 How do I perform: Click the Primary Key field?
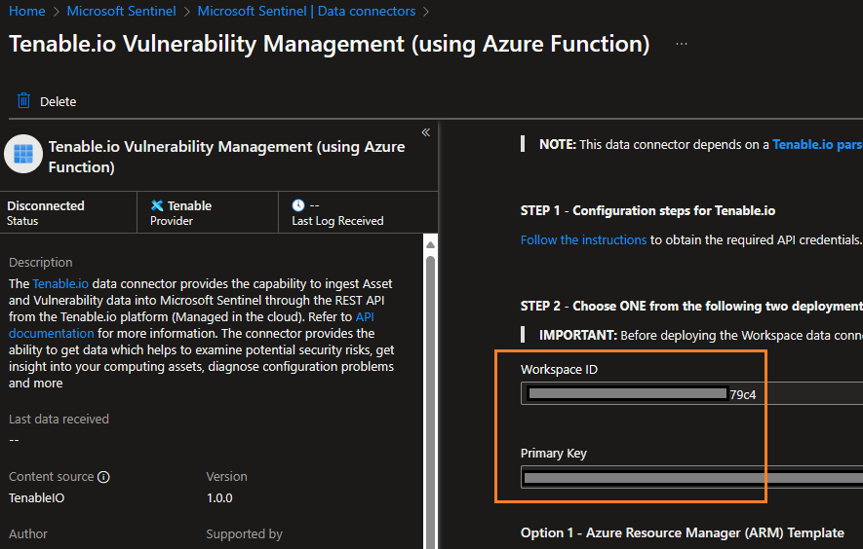(x=691, y=477)
